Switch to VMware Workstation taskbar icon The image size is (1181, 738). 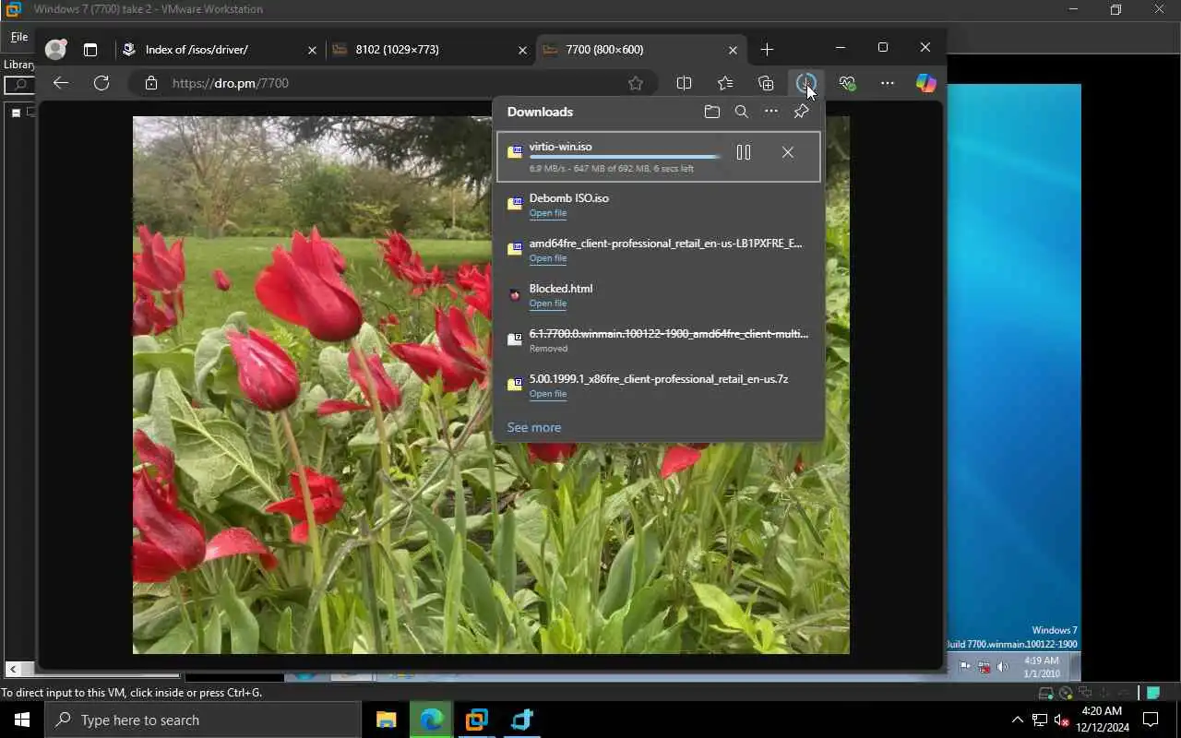pyautogui.click(x=476, y=720)
